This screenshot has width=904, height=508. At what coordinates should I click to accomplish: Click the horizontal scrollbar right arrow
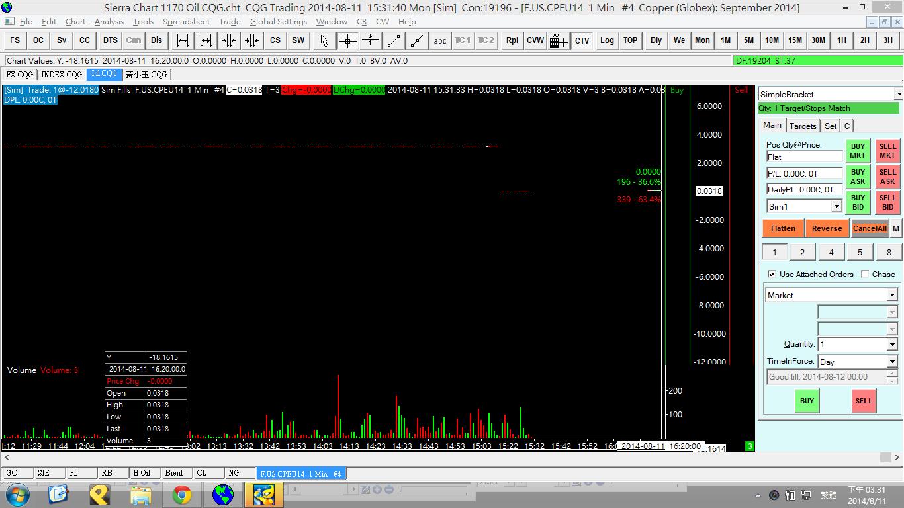pos(898,457)
